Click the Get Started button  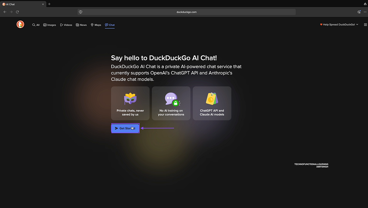pos(125,128)
